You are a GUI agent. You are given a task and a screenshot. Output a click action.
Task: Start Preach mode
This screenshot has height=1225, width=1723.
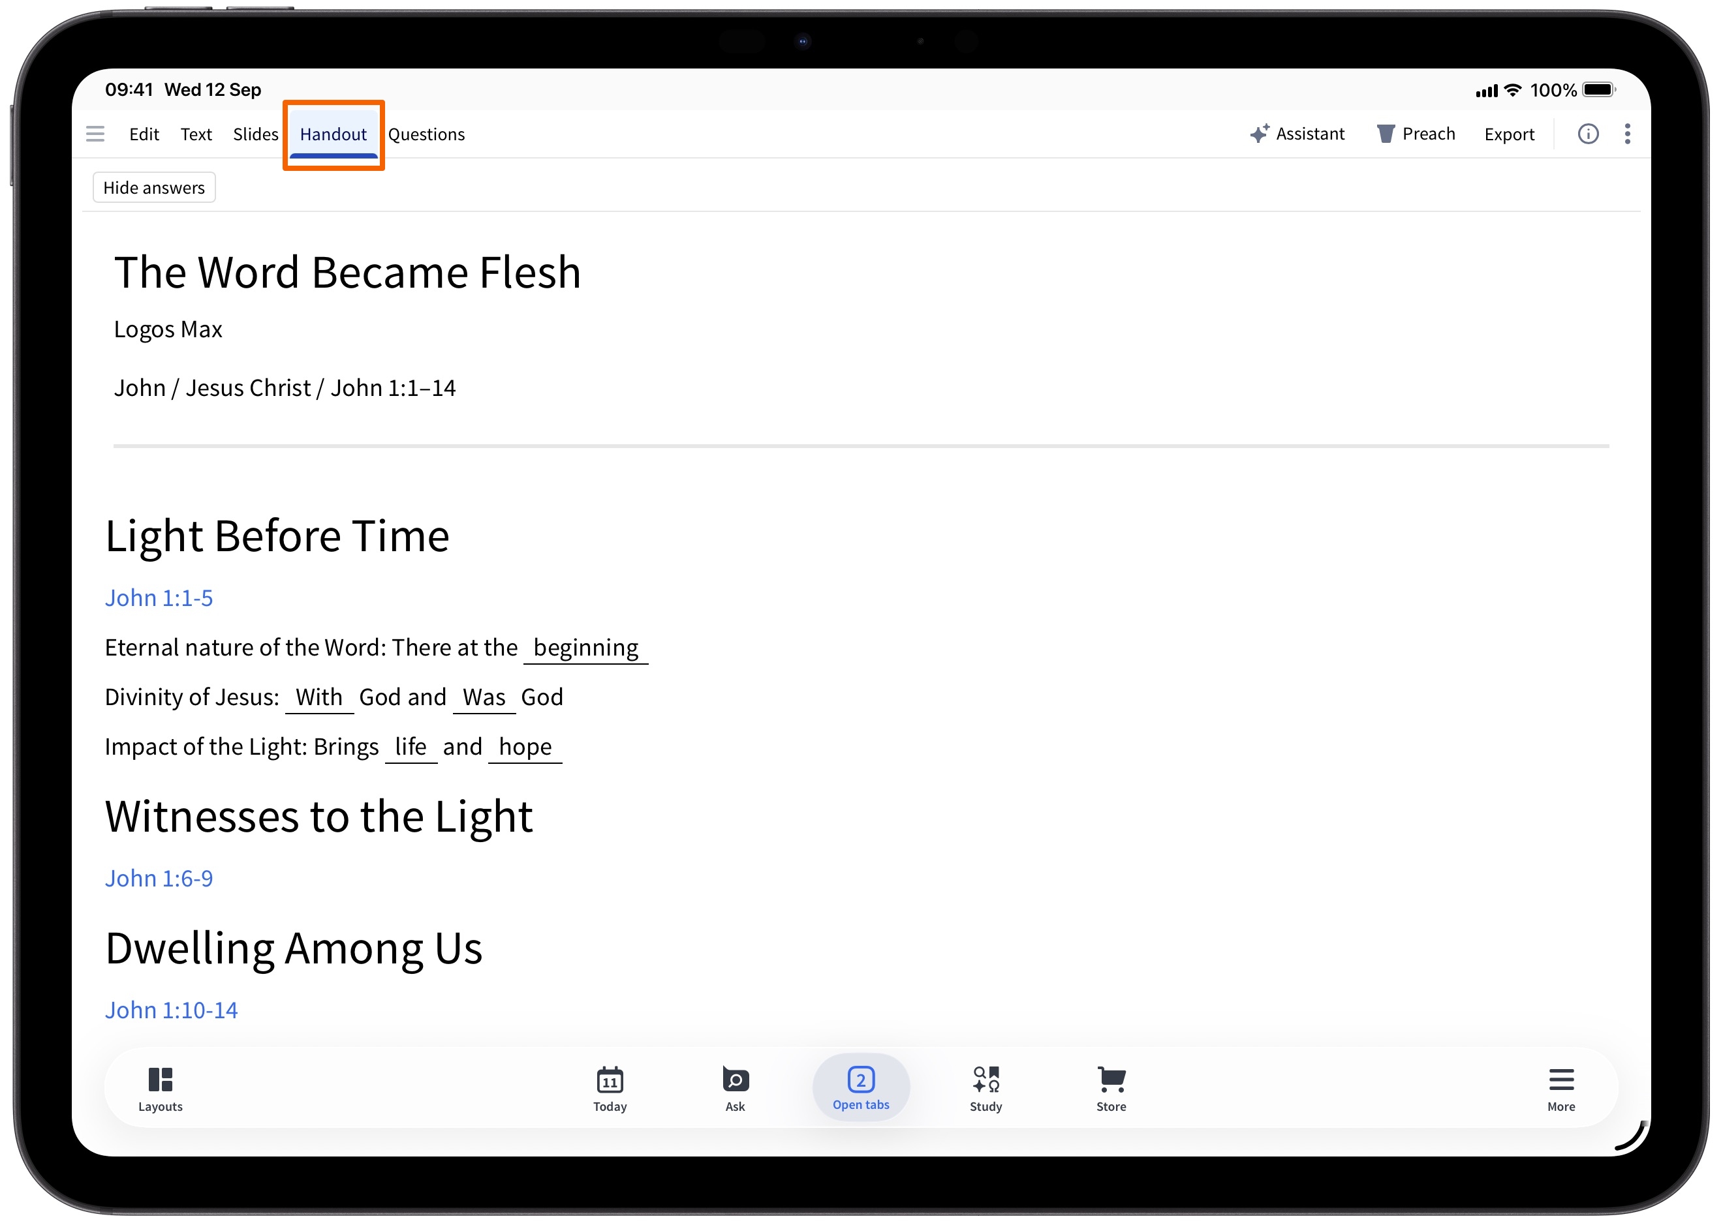pyautogui.click(x=1416, y=134)
